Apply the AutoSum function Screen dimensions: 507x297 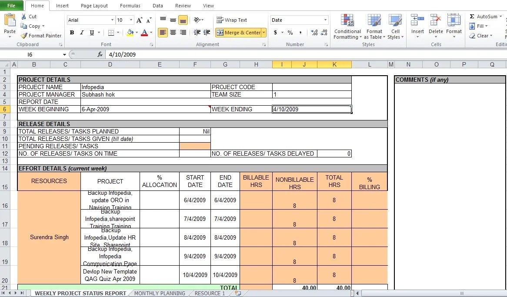click(x=484, y=16)
